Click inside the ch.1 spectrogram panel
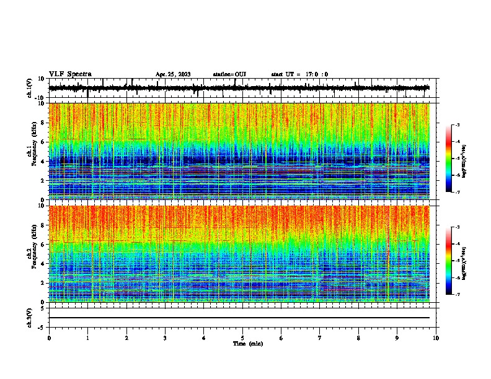 point(239,151)
